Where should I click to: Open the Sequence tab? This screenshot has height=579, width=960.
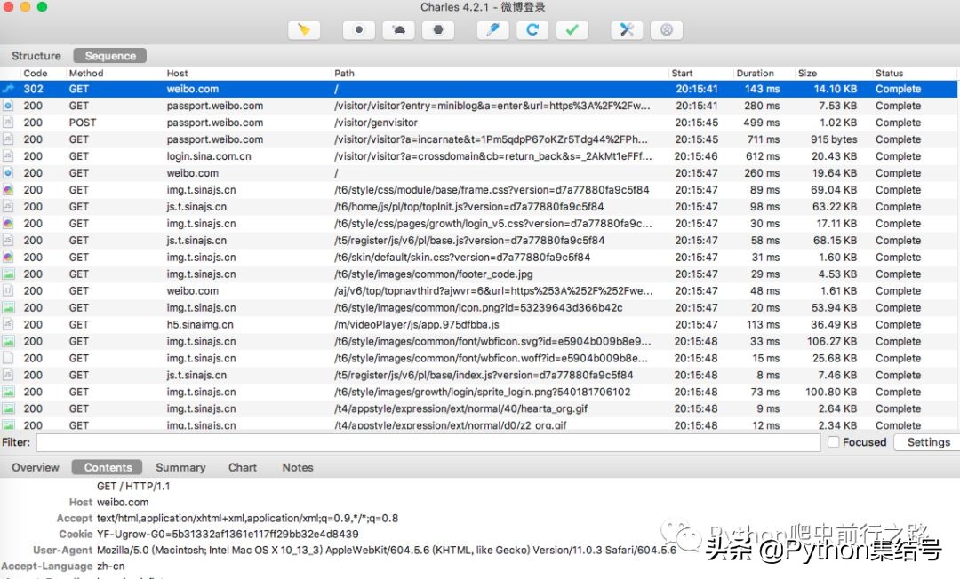108,55
